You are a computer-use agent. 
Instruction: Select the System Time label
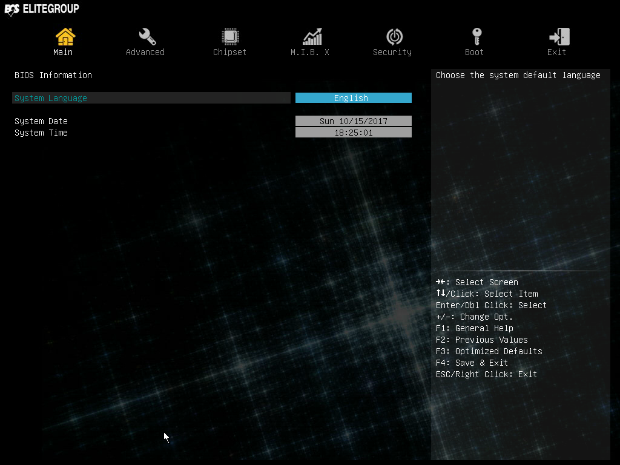pyautogui.click(x=41, y=133)
